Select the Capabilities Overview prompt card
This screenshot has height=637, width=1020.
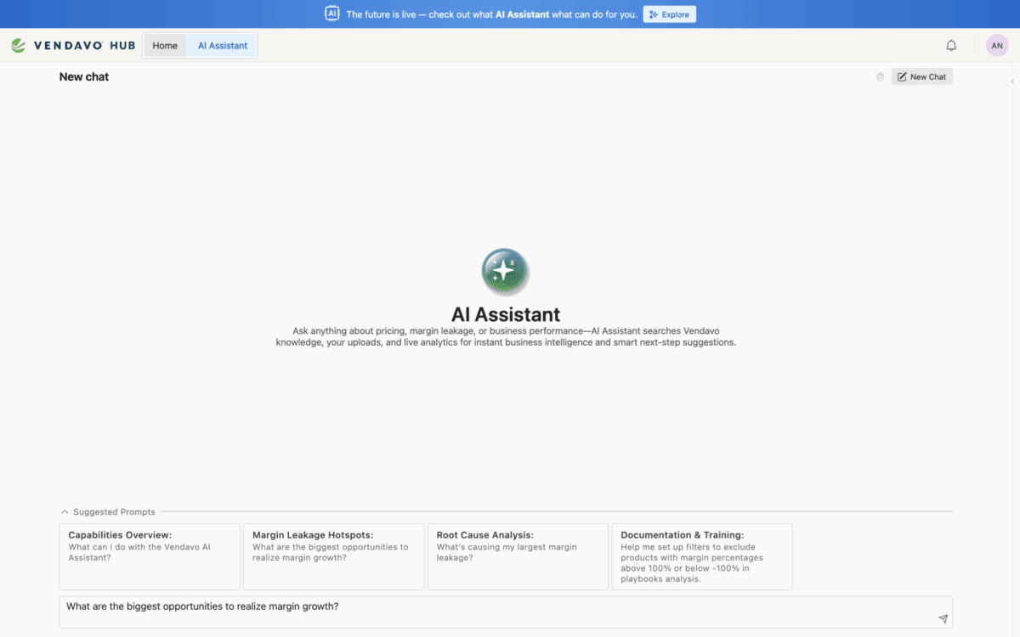click(x=150, y=556)
